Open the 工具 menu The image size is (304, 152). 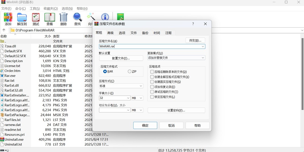click(35, 8)
